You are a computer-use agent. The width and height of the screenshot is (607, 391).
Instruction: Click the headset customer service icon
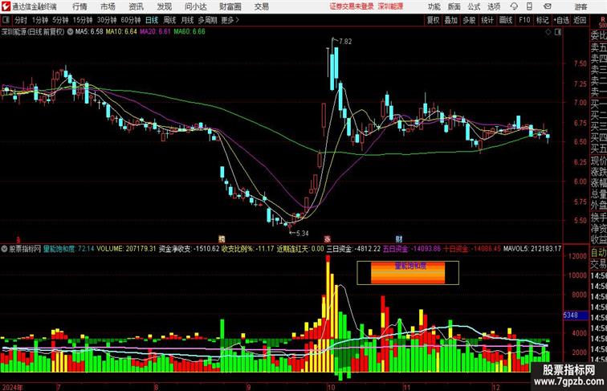click(514, 6)
